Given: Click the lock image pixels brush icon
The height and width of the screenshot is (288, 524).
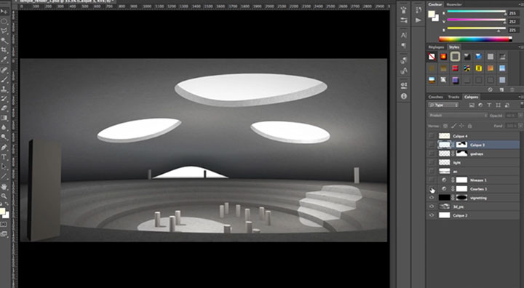Looking at the screenshot, I should tap(453, 126).
